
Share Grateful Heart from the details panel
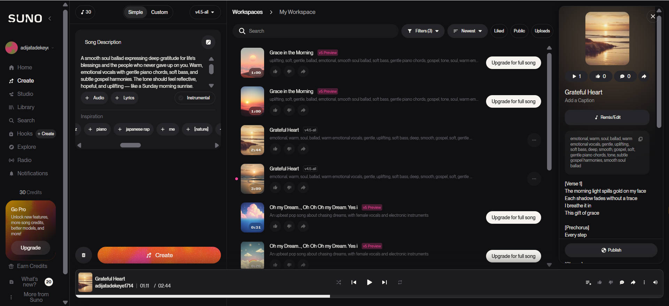tap(644, 76)
